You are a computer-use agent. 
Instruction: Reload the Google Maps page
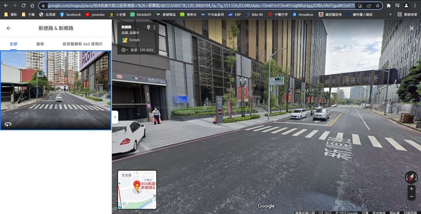pos(23,5)
